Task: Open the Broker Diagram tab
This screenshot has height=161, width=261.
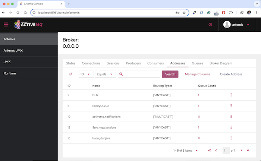Action: click(x=221, y=63)
